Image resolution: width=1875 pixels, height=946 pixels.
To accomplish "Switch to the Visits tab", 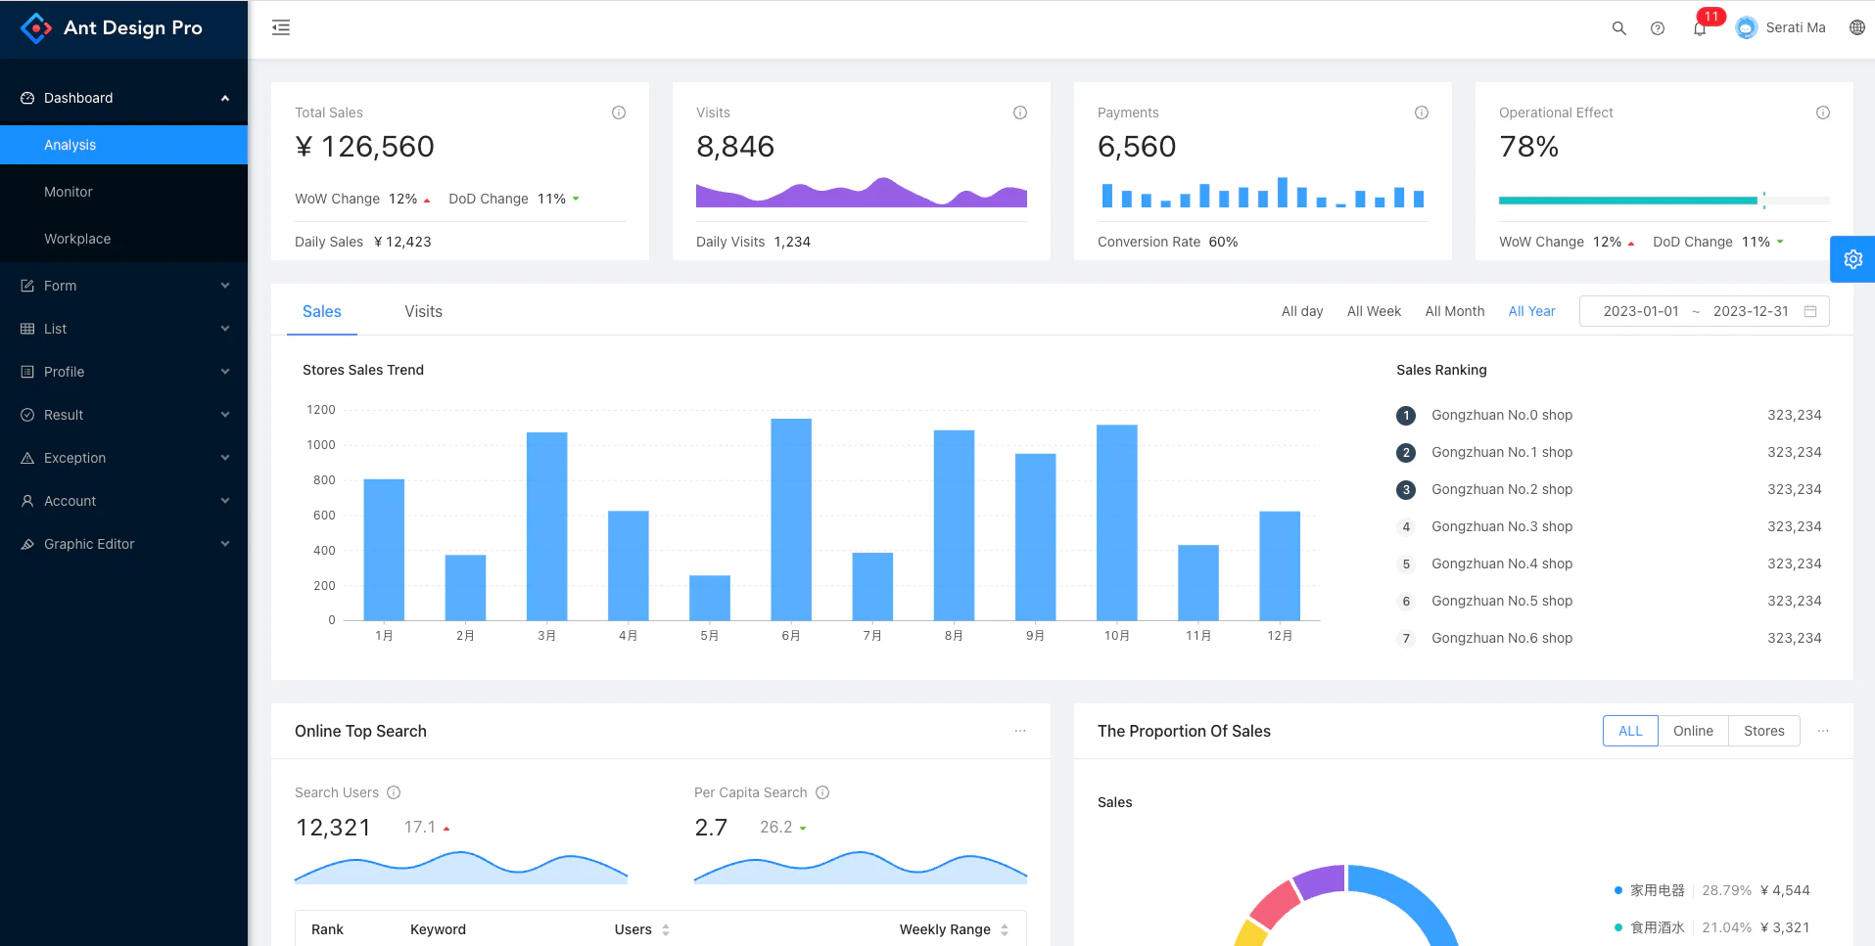I will coord(423,311).
